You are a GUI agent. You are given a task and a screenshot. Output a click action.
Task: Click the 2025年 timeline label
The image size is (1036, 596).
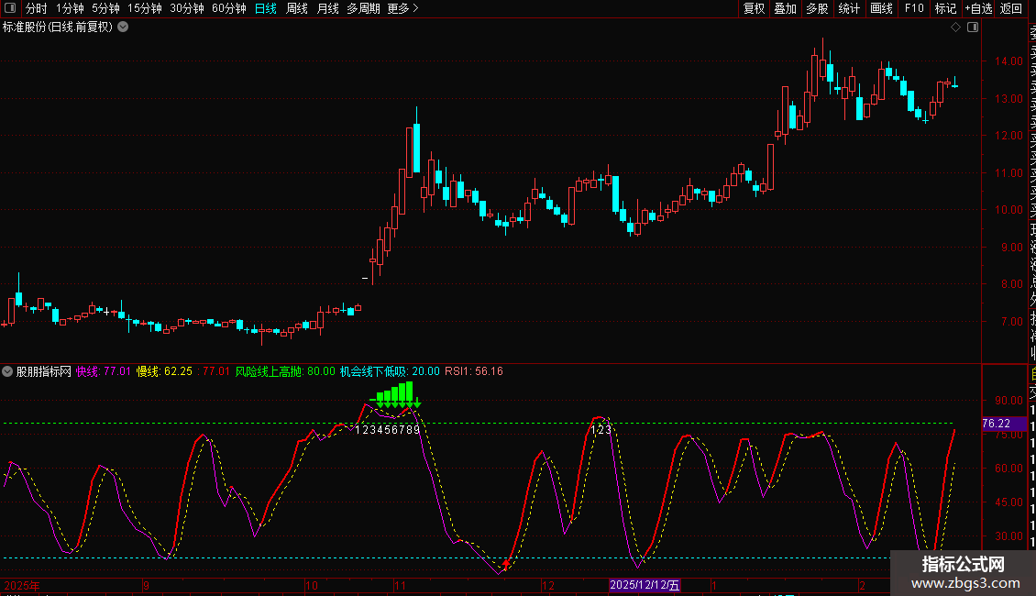[22, 585]
